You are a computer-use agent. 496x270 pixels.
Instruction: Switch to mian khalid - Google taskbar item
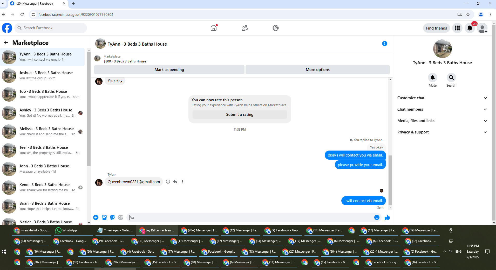(32, 230)
